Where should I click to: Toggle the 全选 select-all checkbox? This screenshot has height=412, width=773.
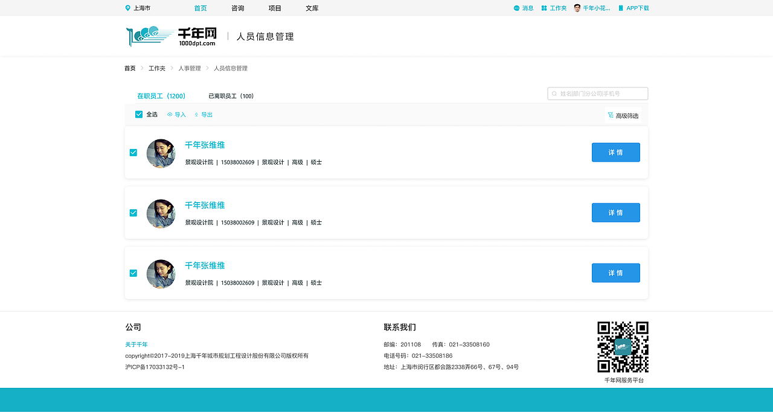pos(139,115)
